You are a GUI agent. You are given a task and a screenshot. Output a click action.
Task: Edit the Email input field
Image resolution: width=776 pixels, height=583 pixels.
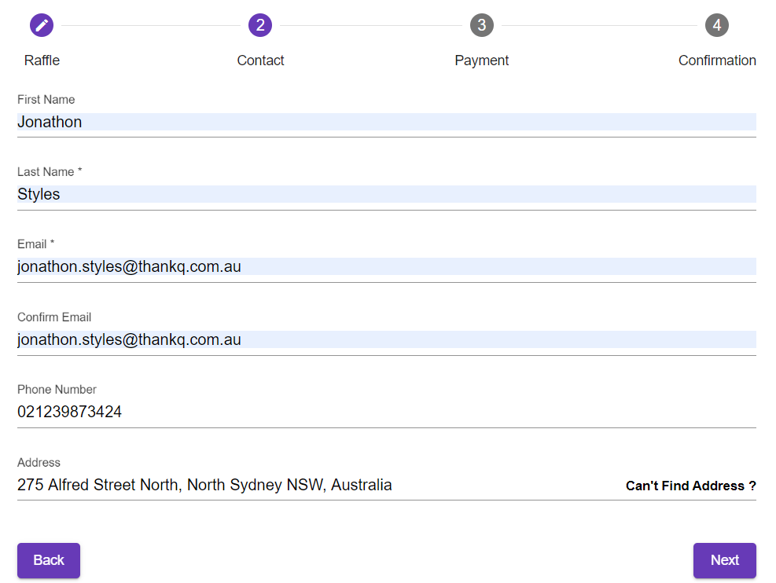386,267
